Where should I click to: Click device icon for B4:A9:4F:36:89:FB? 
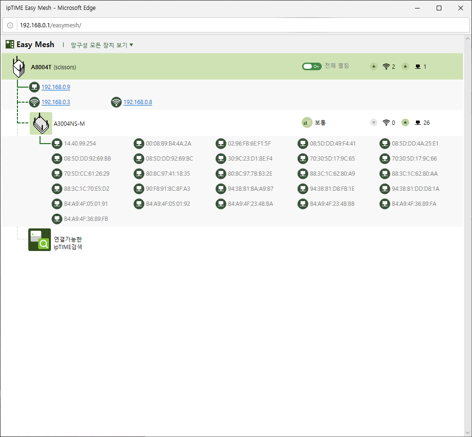click(x=57, y=219)
